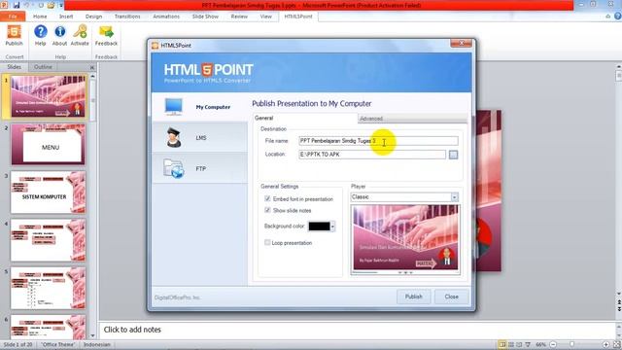This screenshot has height=350, width=622.
Task: Switch to Outline pane tab
Action: point(43,67)
